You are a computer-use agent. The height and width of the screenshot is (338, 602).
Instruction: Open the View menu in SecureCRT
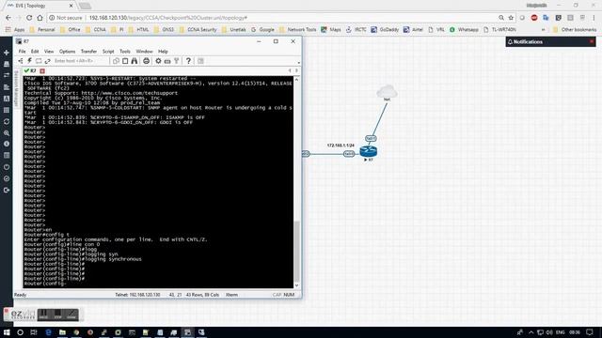tap(49, 52)
